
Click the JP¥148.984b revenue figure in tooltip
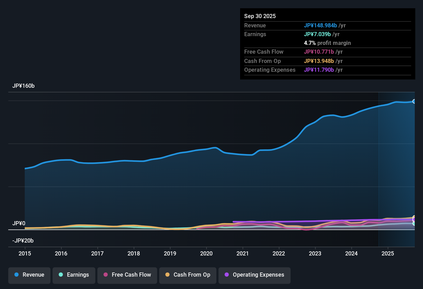321,26
